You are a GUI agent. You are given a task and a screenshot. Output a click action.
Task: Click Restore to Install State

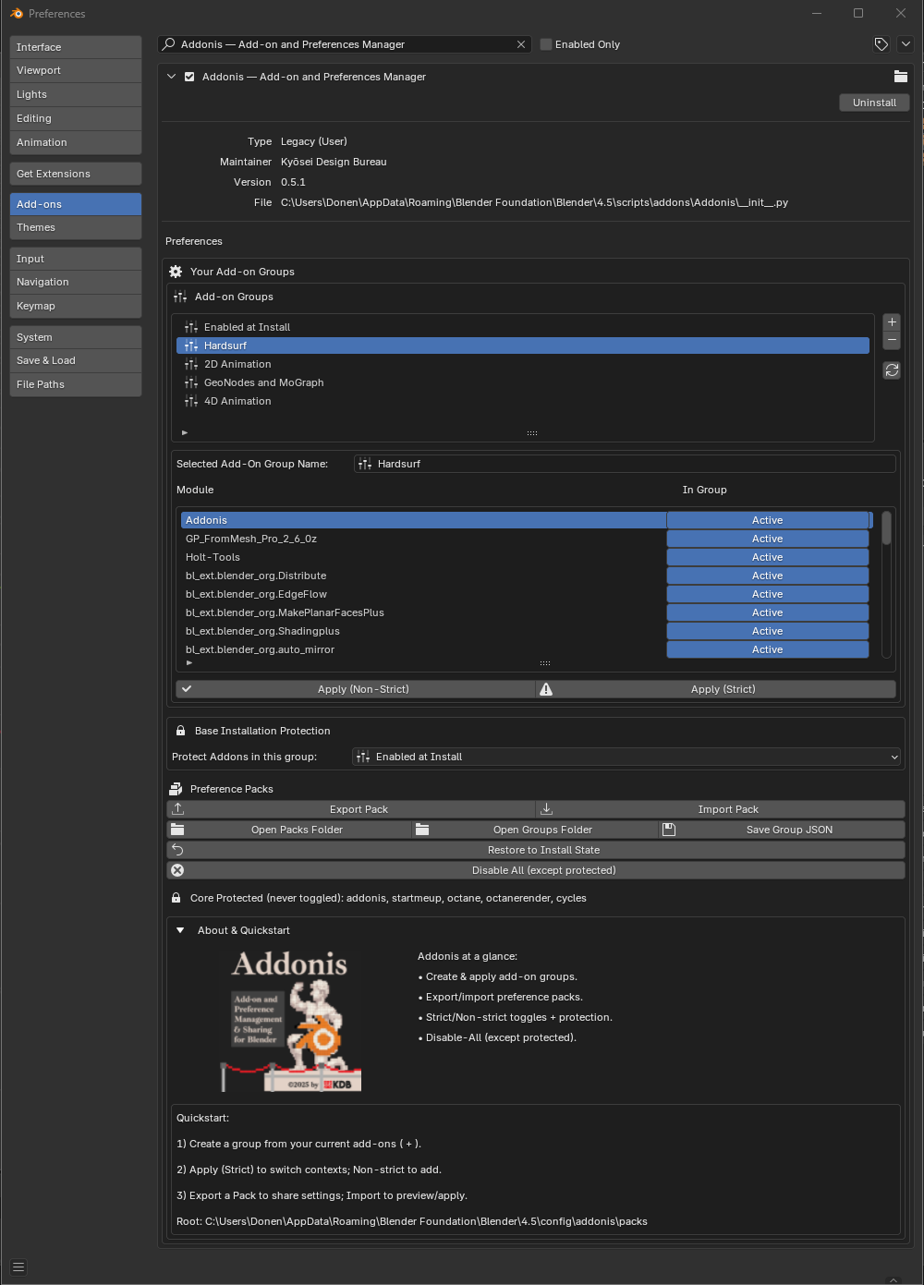coord(536,850)
